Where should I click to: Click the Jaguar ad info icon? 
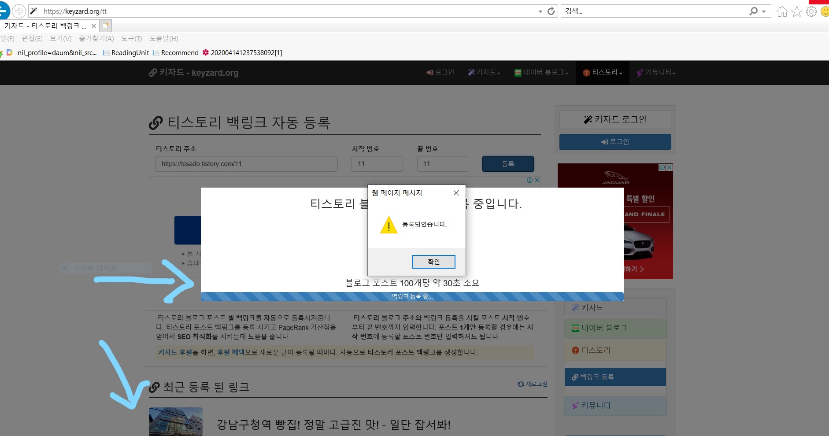coord(662,167)
